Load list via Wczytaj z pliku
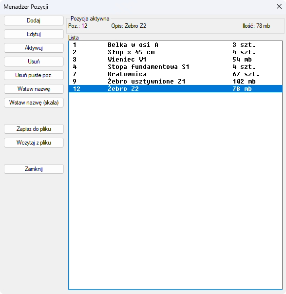 34,143
